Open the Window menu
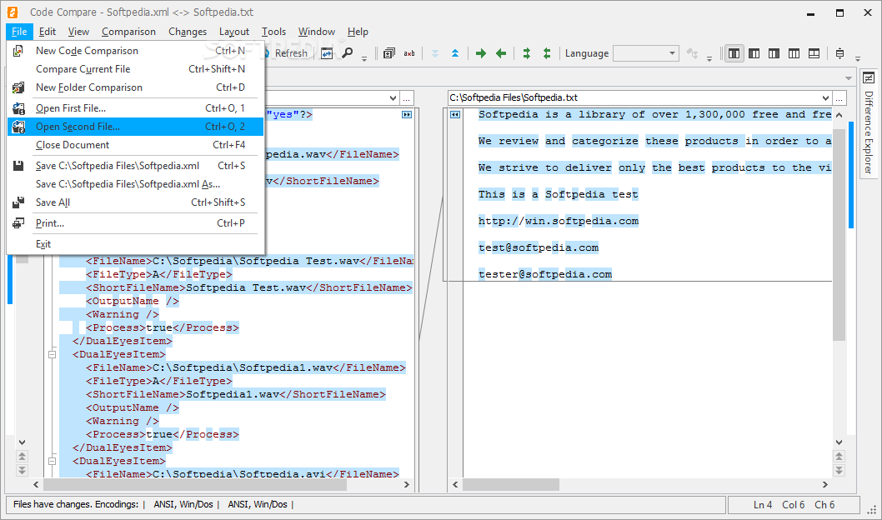The width and height of the screenshot is (882, 520). click(317, 32)
